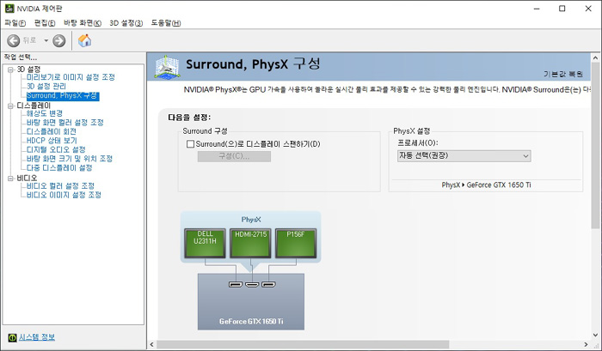Open the back history dropdown arrow

click(46, 40)
